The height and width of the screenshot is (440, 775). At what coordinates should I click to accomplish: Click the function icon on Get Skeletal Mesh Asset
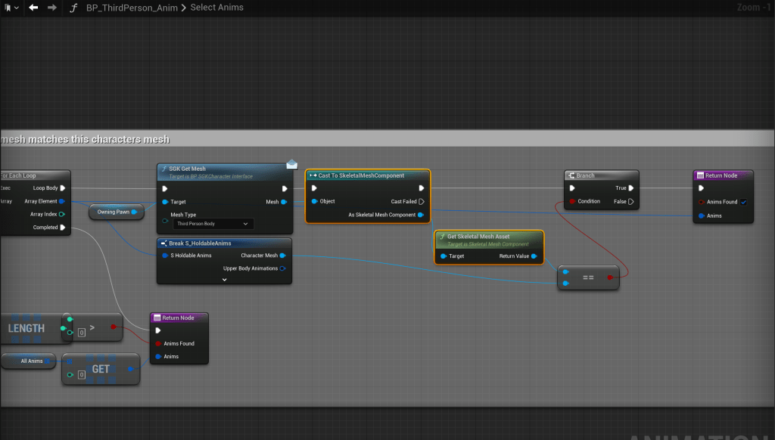coord(442,237)
